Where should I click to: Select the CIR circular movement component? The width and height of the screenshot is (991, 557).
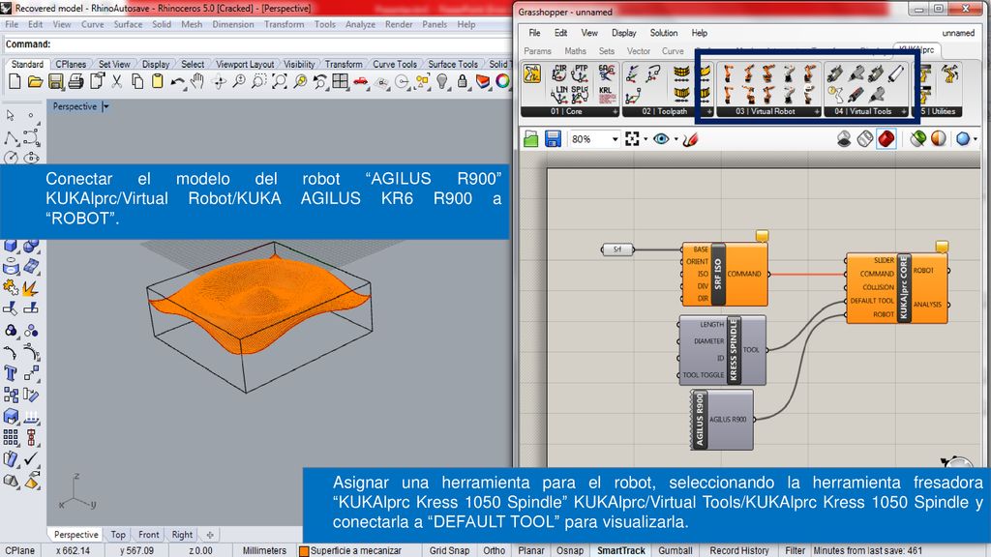[x=560, y=73]
